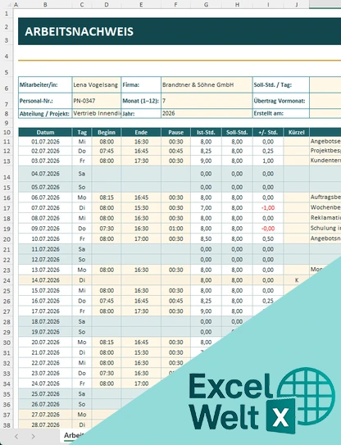Select the Datum column heading cell
Image resolution: width=341 pixels, height=445 pixels.
click(x=45, y=132)
